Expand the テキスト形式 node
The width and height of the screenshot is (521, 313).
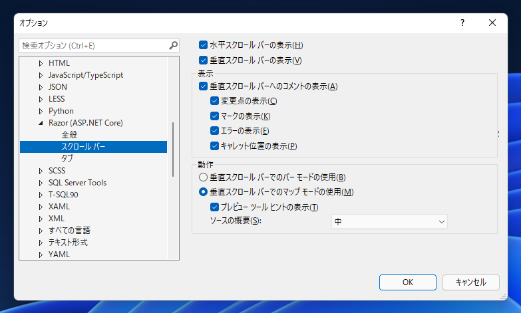[41, 243]
